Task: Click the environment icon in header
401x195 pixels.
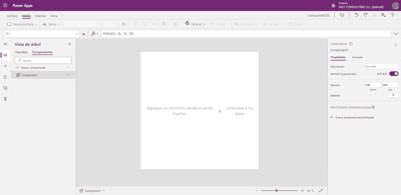Action: point(333,5)
